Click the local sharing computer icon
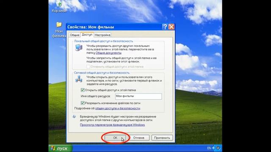Image resolution: width=271 pixels, height=152 pixels. click(79, 48)
